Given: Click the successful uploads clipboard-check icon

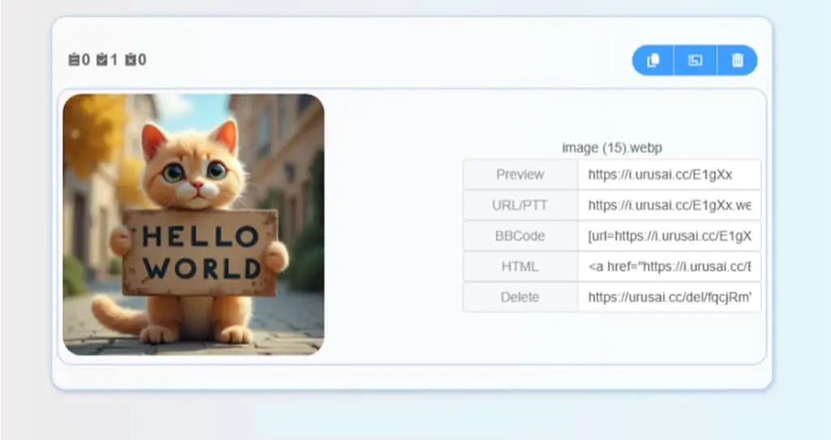Looking at the screenshot, I should click(x=101, y=59).
